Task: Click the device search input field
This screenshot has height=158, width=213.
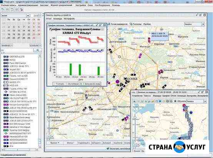Action: (x=17, y=50)
